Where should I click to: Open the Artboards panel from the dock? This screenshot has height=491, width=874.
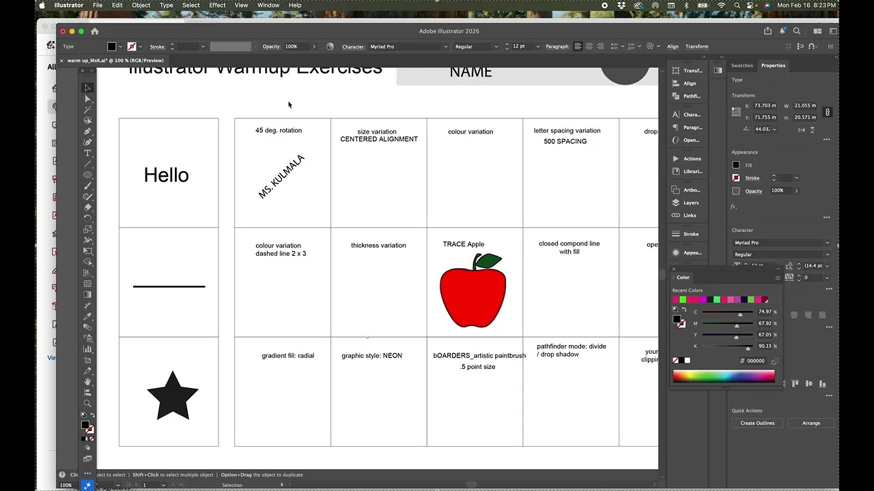coord(687,190)
